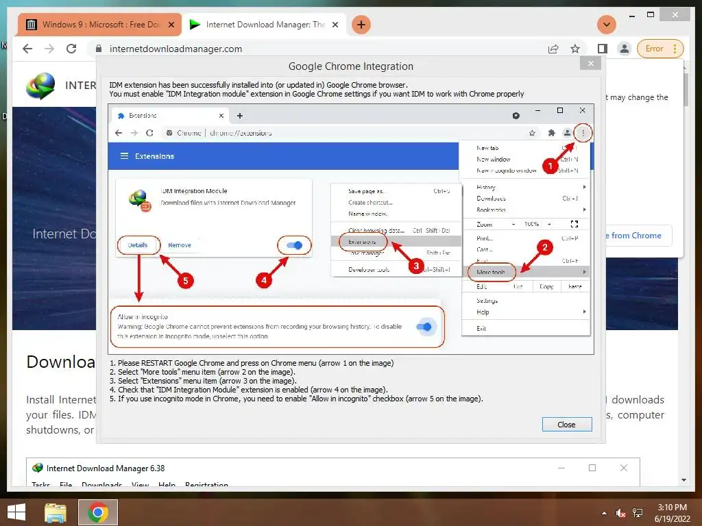Select the Internet Download Manager tab

pyautogui.click(x=264, y=25)
